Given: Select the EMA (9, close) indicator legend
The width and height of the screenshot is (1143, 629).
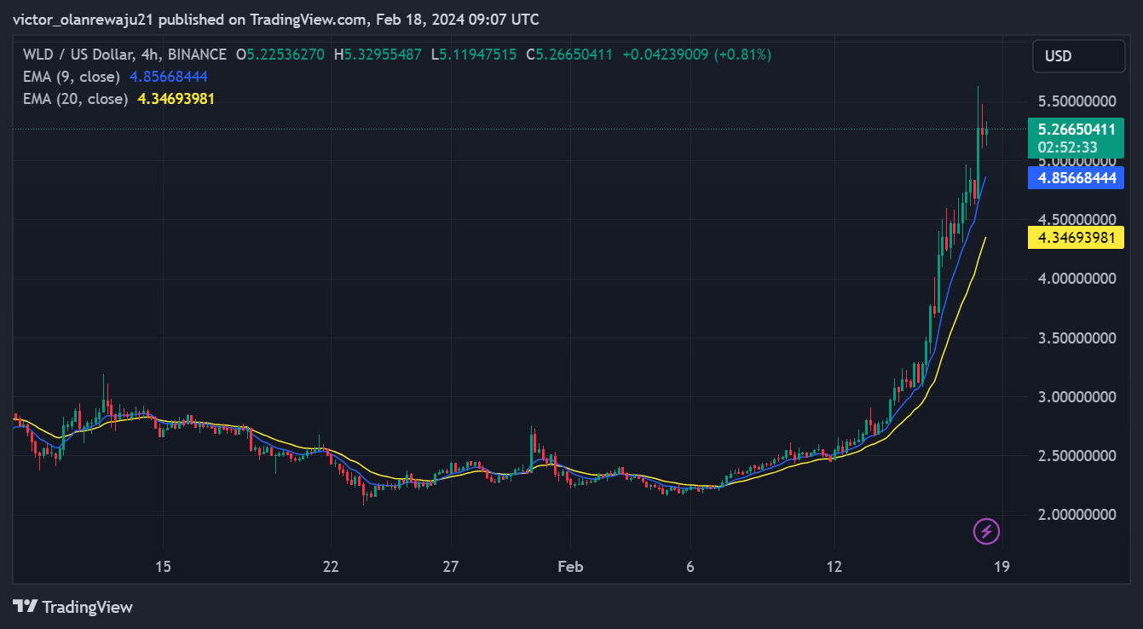Looking at the screenshot, I should click(73, 77).
